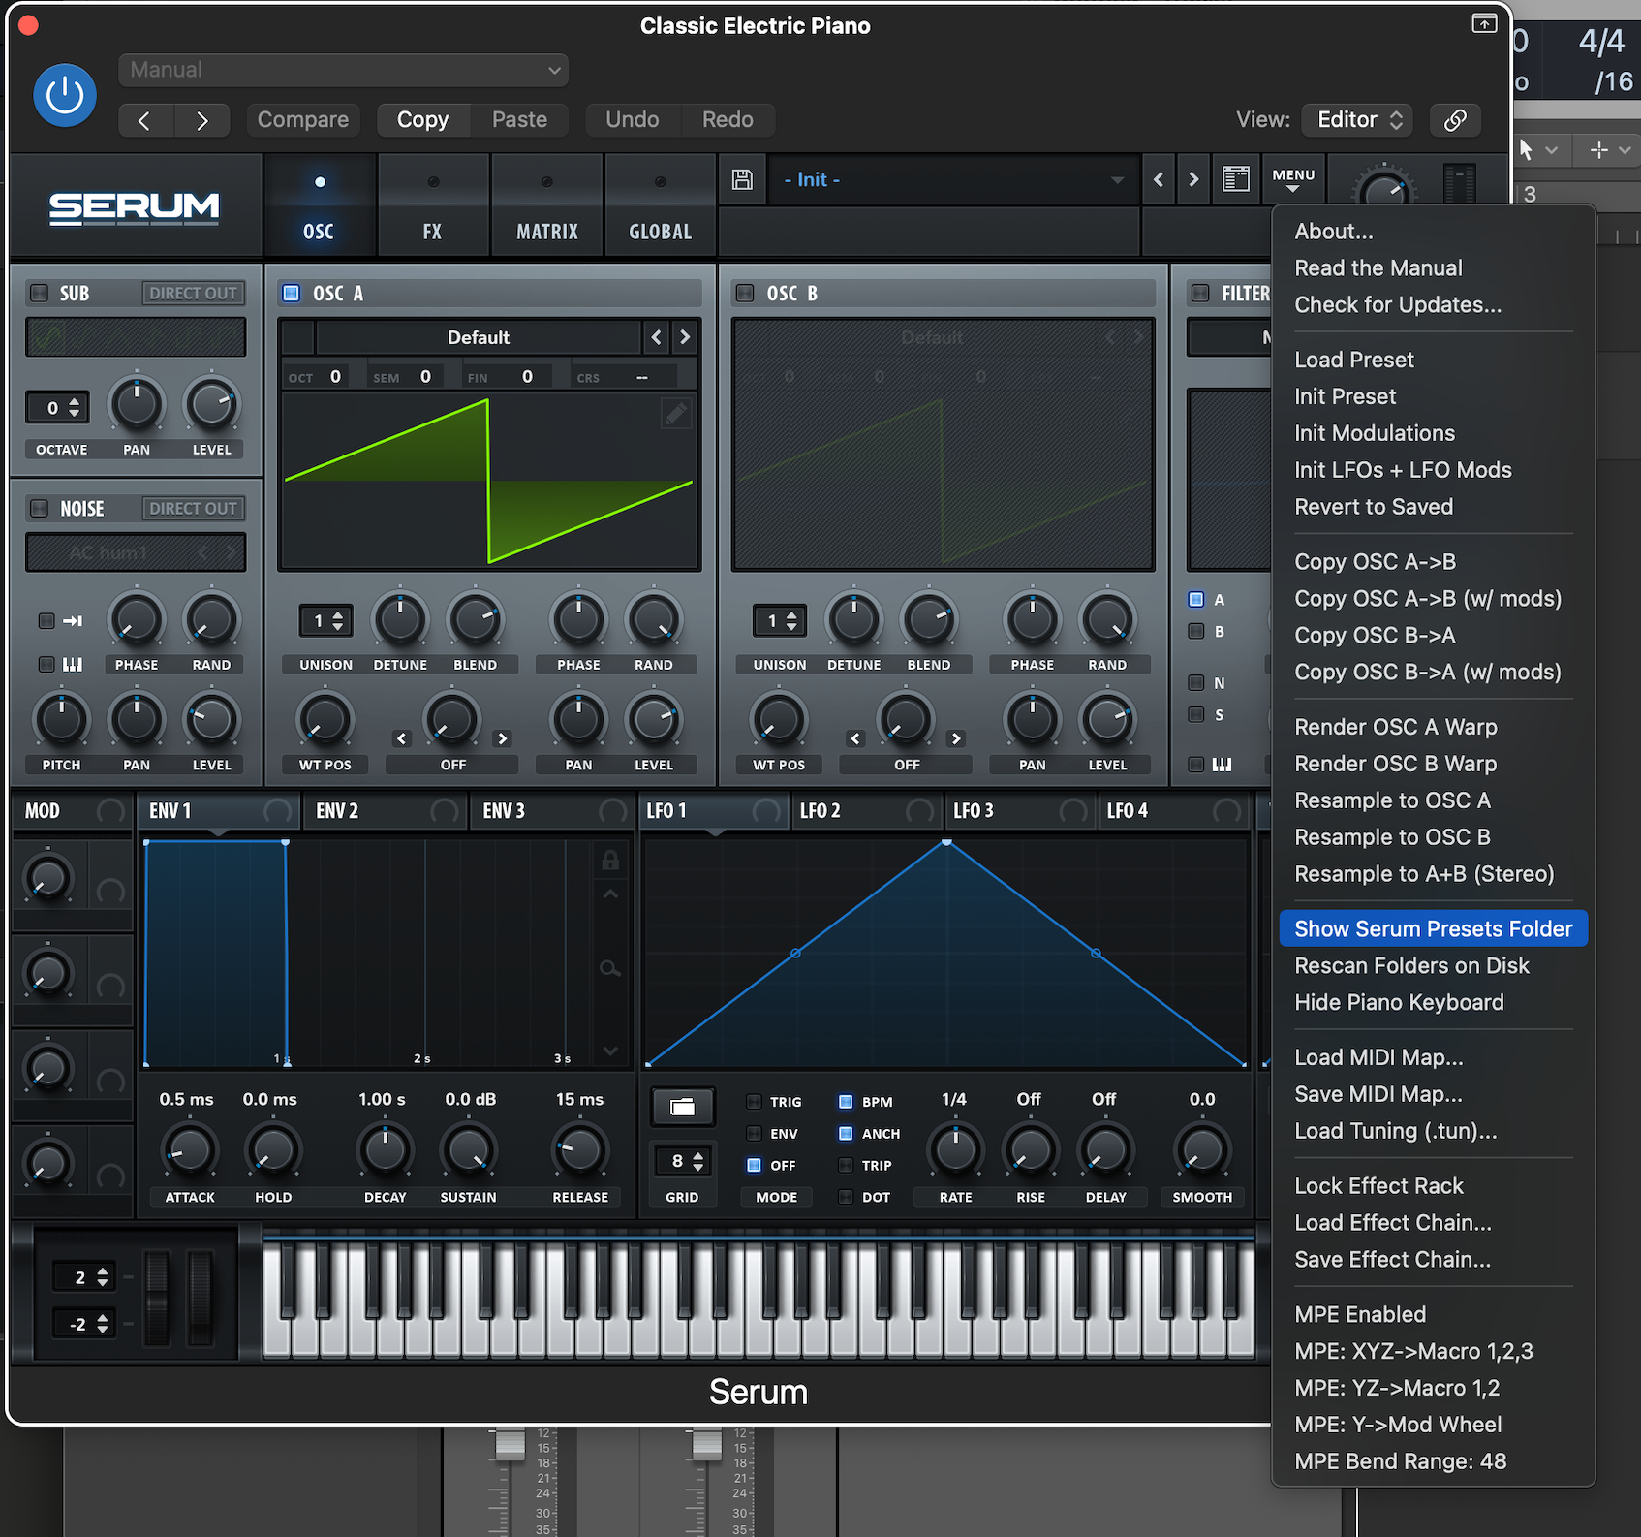Enable LFO TRIG mode checkbox
Screen dimensions: 1641x1537
[x=754, y=1102]
